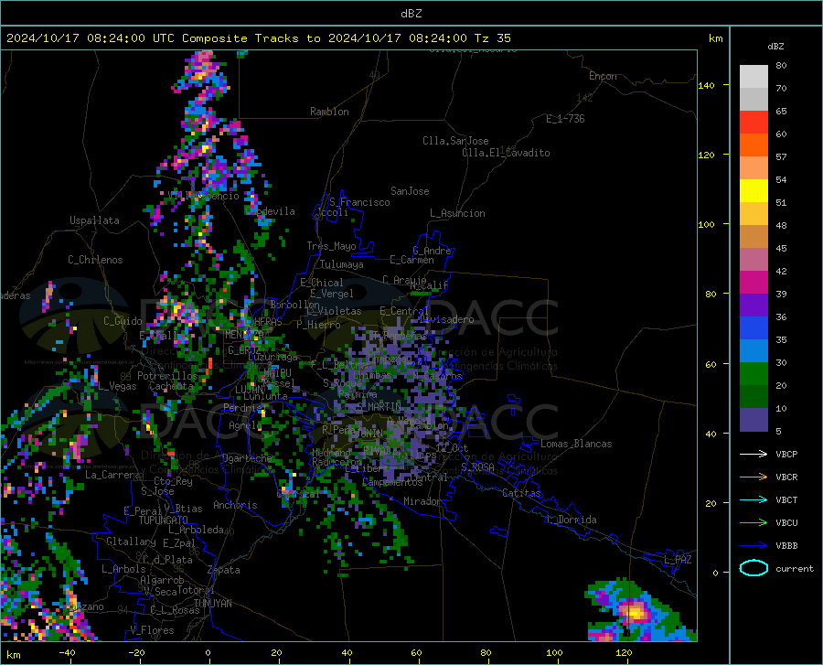Click the -40 km tick on horizontal axis
823x665 pixels.
coord(67,652)
